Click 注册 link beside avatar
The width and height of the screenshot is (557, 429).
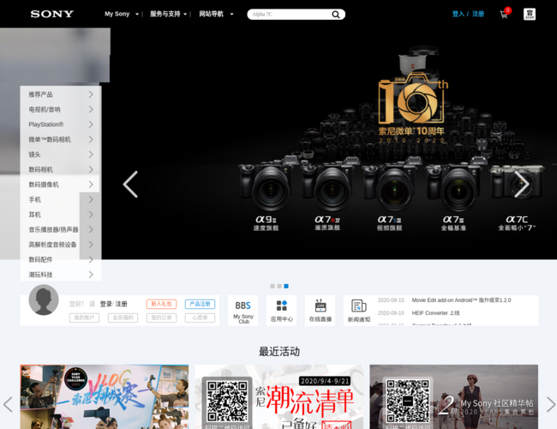(x=121, y=304)
